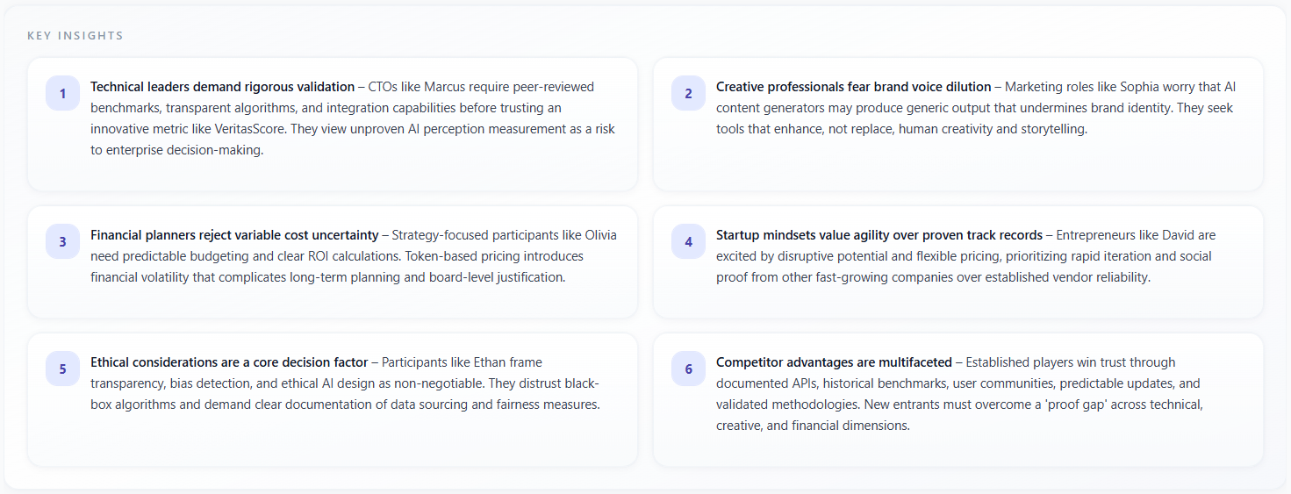Select the 'Technical leaders demand rigorous validation' heading

point(222,87)
